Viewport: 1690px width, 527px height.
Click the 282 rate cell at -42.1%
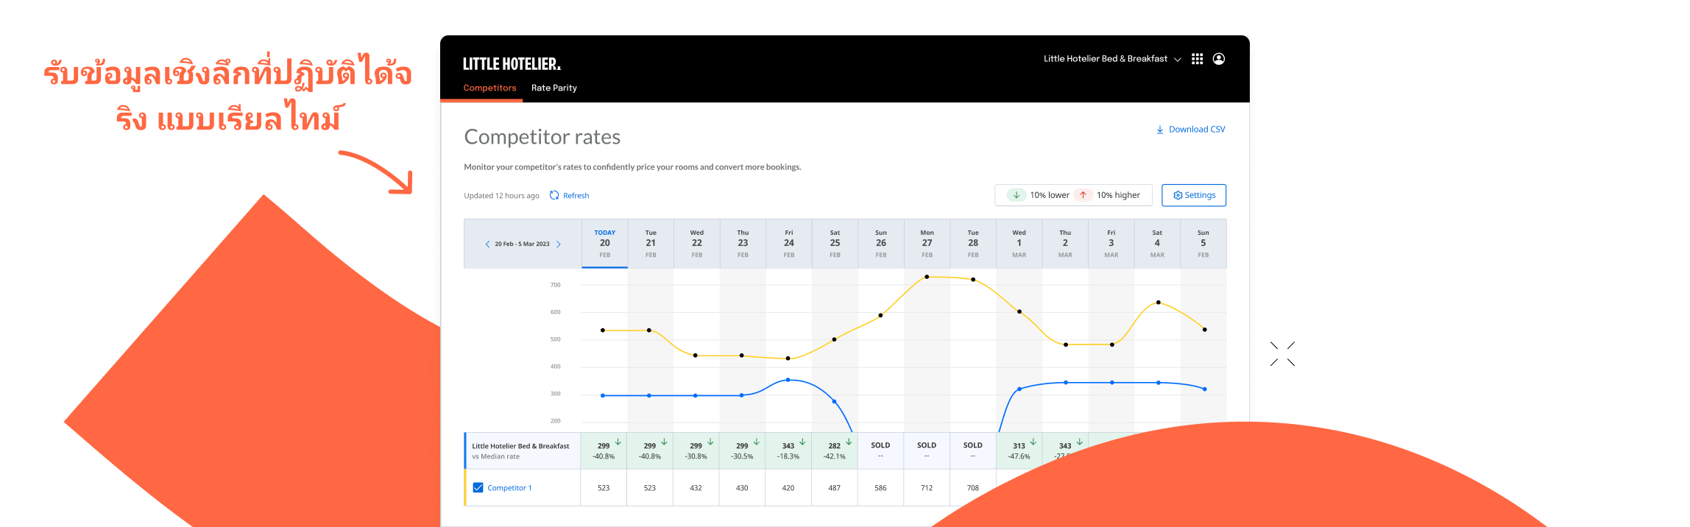tap(835, 450)
